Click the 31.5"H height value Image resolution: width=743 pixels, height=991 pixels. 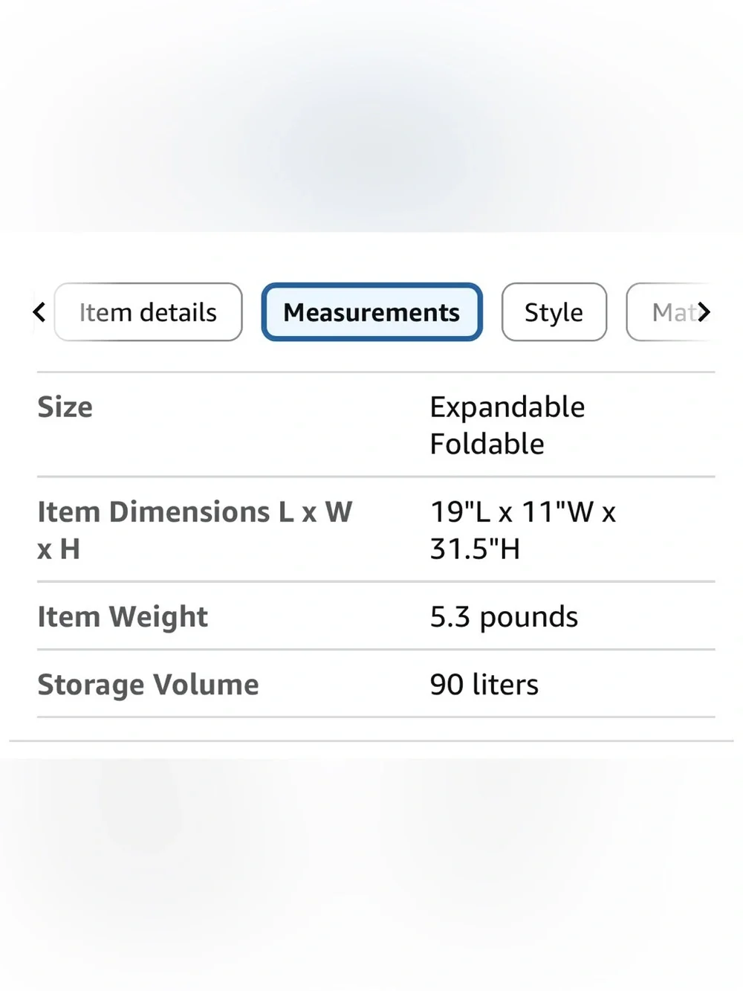point(476,549)
